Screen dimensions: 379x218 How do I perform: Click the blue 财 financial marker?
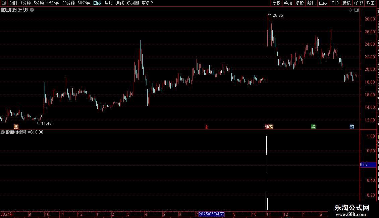tap(352, 127)
